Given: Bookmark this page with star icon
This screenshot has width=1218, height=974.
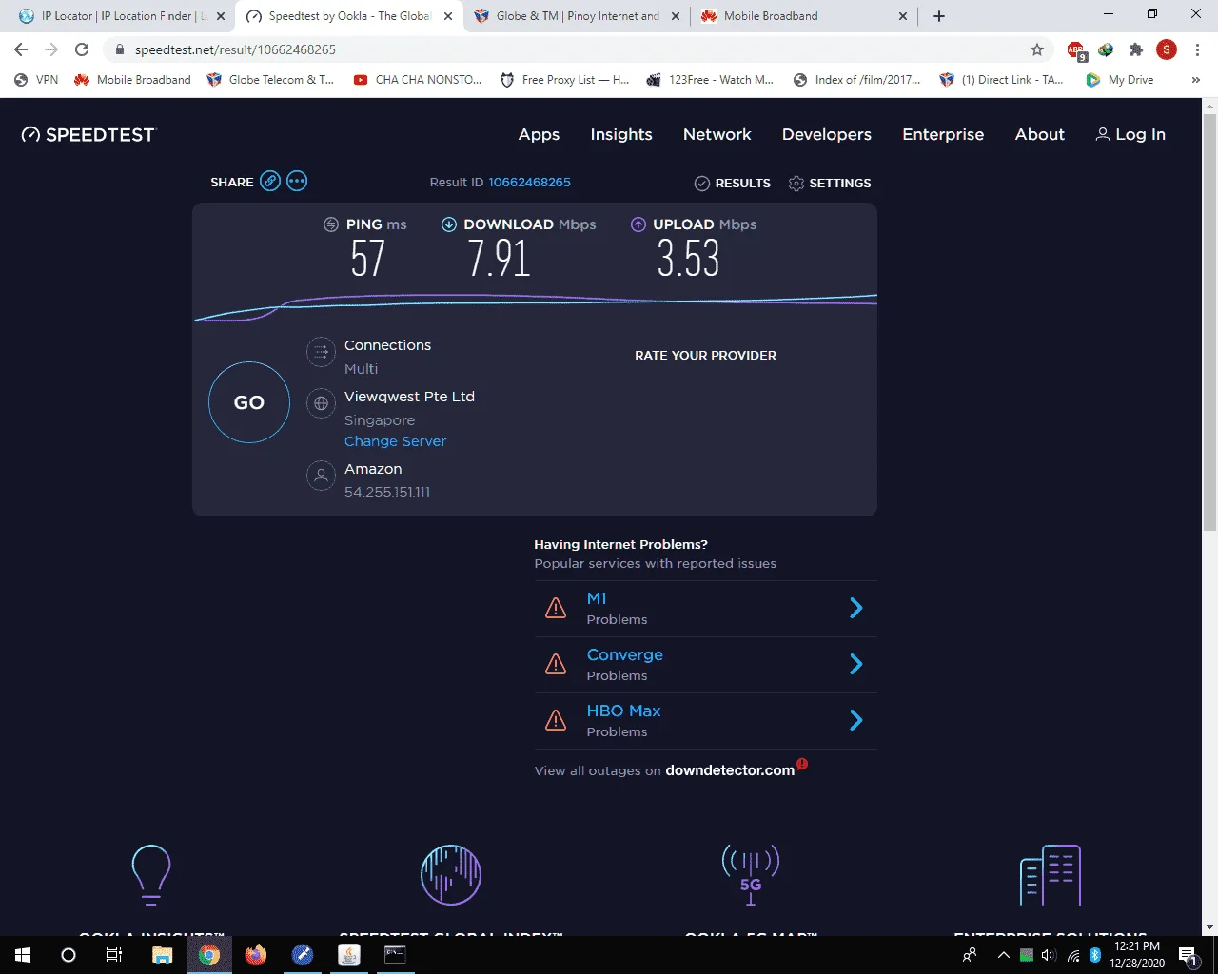Looking at the screenshot, I should (x=1037, y=49).
